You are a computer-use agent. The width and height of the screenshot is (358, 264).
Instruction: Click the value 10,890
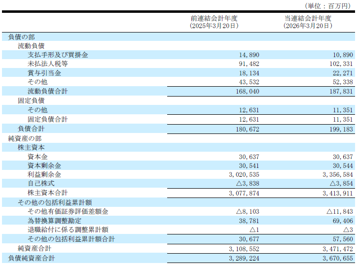[x=343, y=55]
